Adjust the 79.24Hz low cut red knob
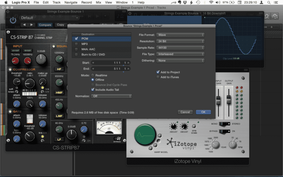The image size is (283, 177). coord(15,61)
